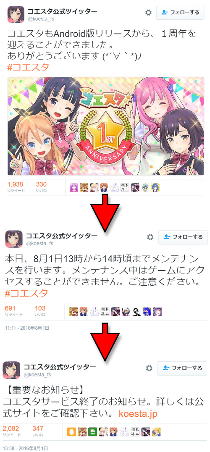View the 330 likes list
This screenshot has width=210, height=452.
(41, 187)
